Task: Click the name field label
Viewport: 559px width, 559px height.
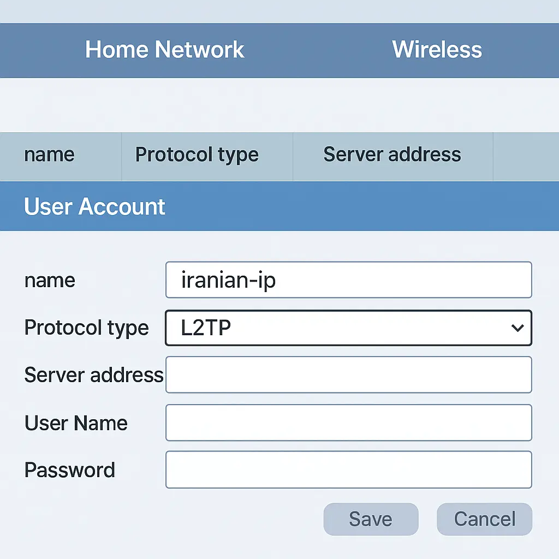Action: click(x=49, y=280)
